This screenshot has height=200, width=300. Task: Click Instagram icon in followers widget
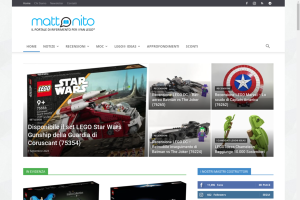201,194
